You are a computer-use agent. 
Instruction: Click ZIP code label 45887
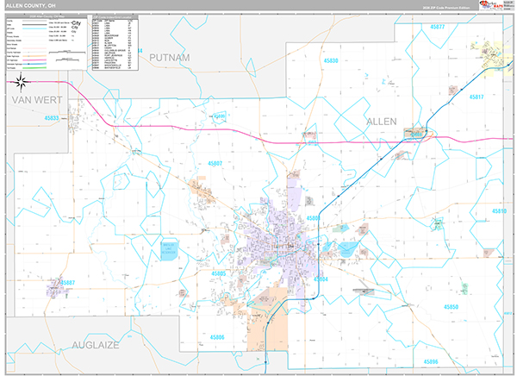67,283
